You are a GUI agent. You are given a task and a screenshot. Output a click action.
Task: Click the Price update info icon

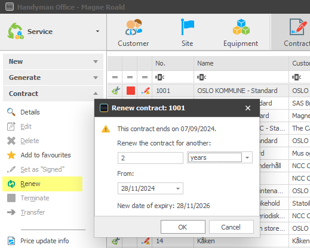point(11,241)
